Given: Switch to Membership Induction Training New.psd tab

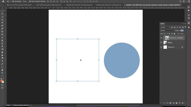Looking at the screenshot, I should tap(79, 5).
